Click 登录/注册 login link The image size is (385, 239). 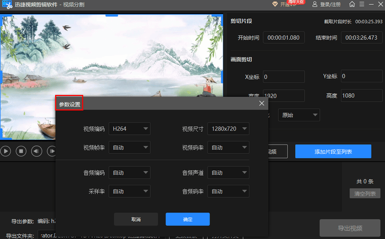click(x=330, y=4)
